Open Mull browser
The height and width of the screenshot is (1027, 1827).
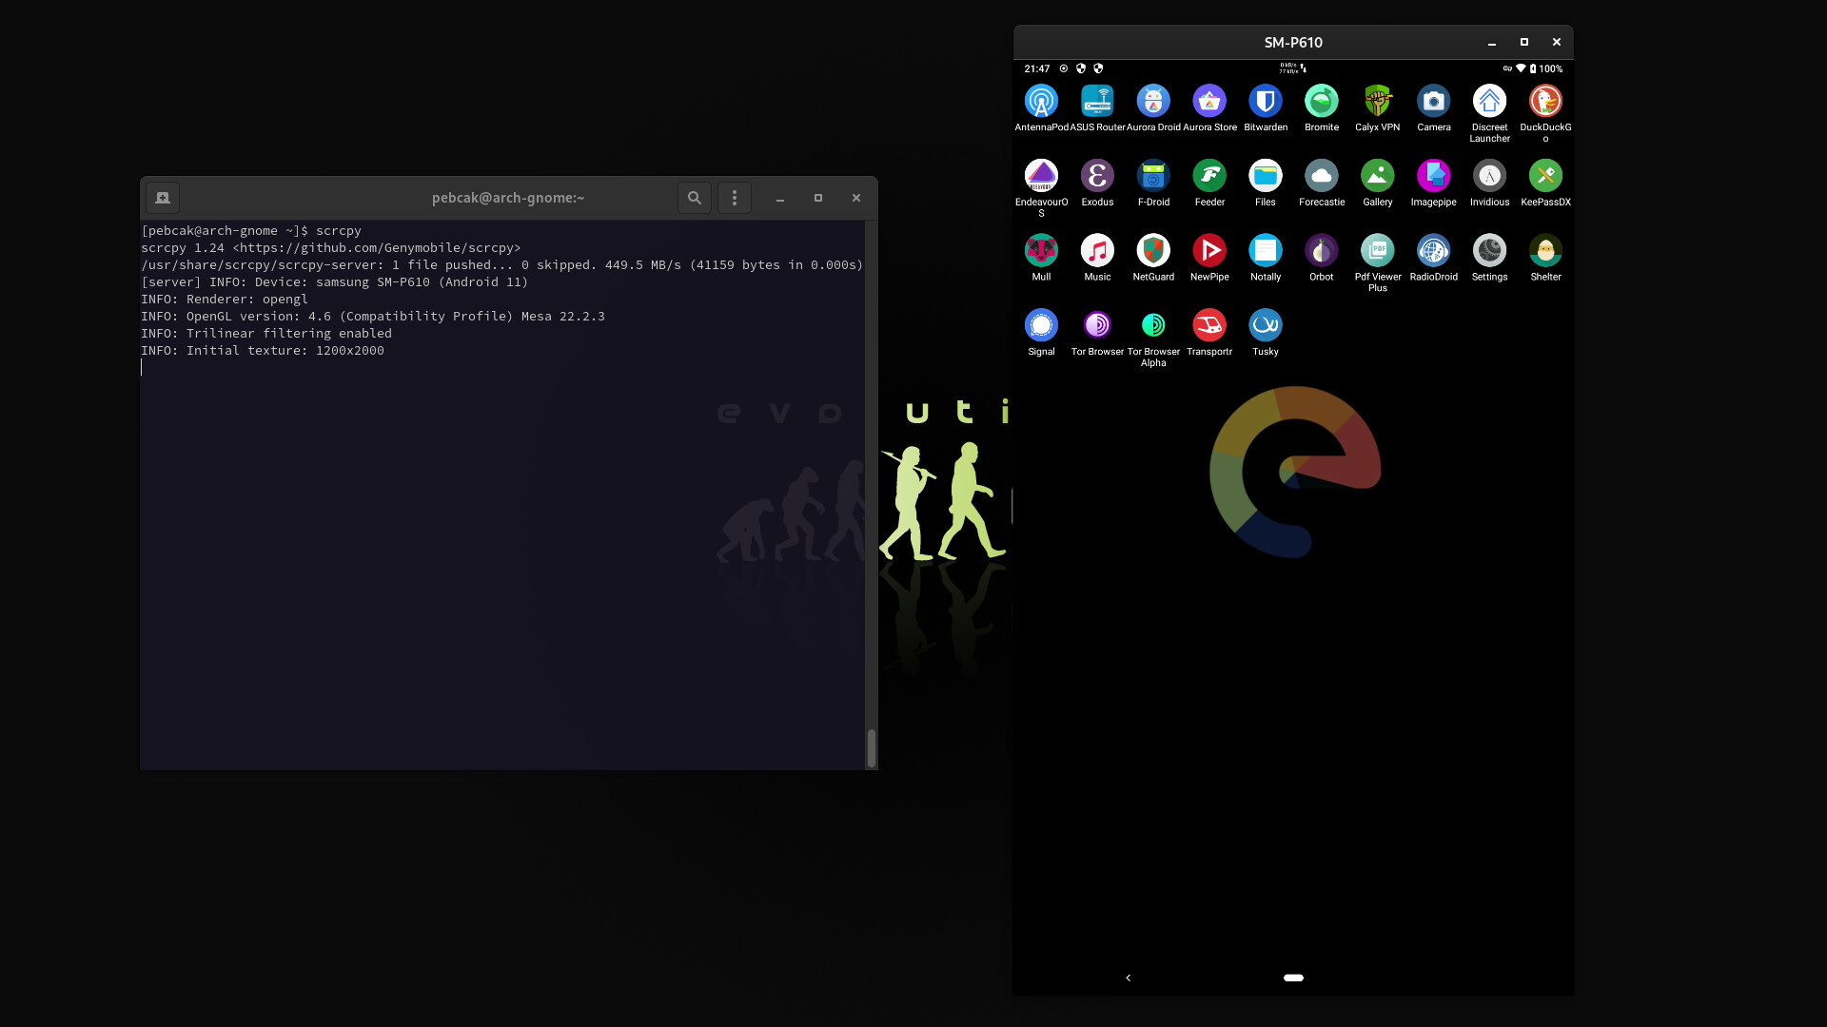tap(1041, 251)
